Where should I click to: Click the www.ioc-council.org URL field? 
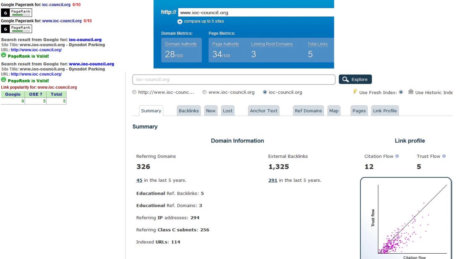pos(256,12)
